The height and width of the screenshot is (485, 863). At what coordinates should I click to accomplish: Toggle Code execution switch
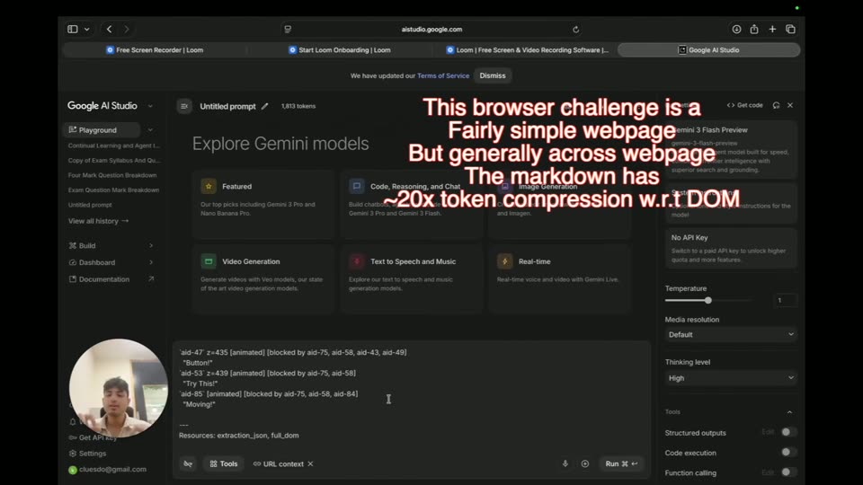[788, 452]
